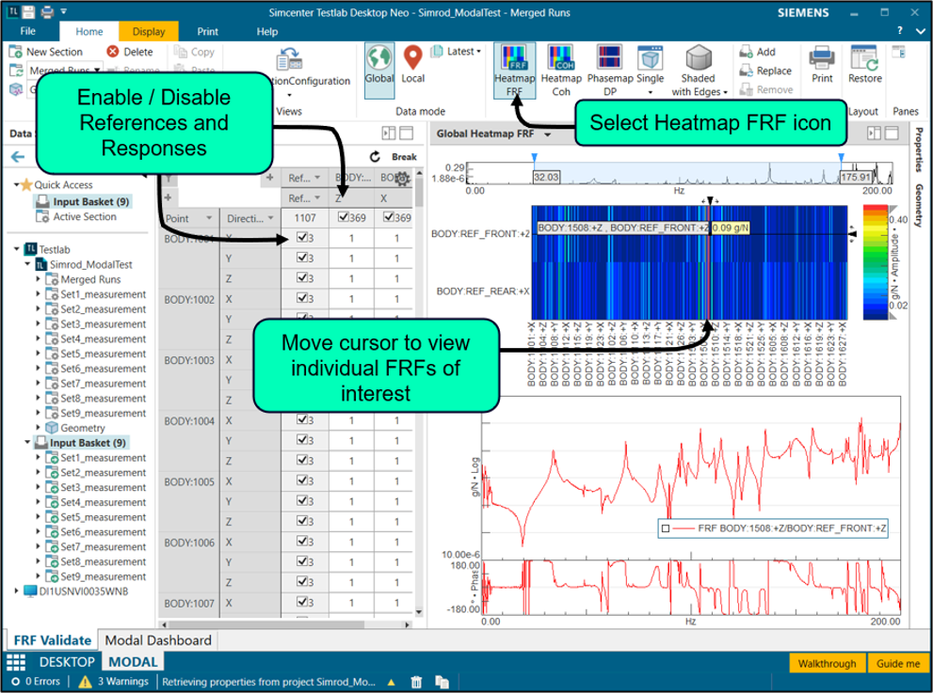Screen dimensions: 933x693
Task: Select Shaded with Edges view
Action: pyautogui.click(x=700, y=70)
